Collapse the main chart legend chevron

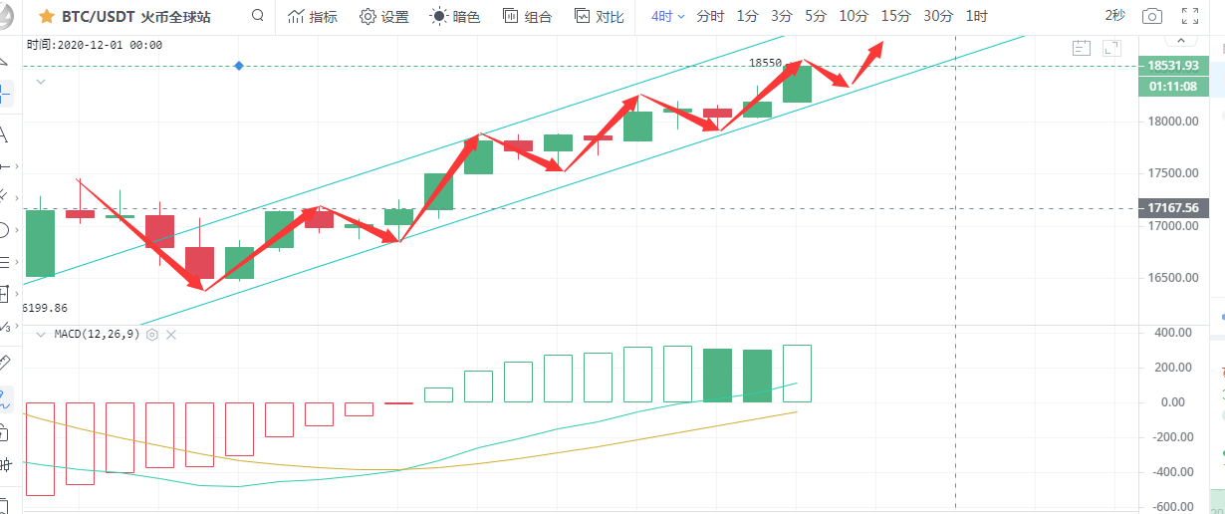pos(41,81)
